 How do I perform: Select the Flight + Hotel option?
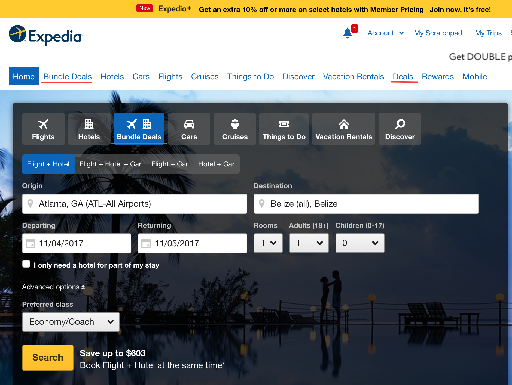tap(48, 164)
